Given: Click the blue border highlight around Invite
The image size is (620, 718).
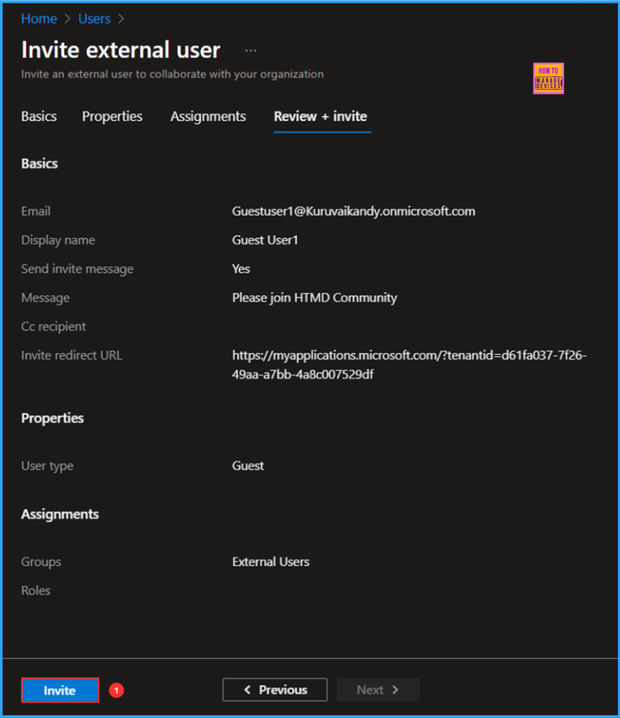Looking at the screenshot, I should point(60,679).
